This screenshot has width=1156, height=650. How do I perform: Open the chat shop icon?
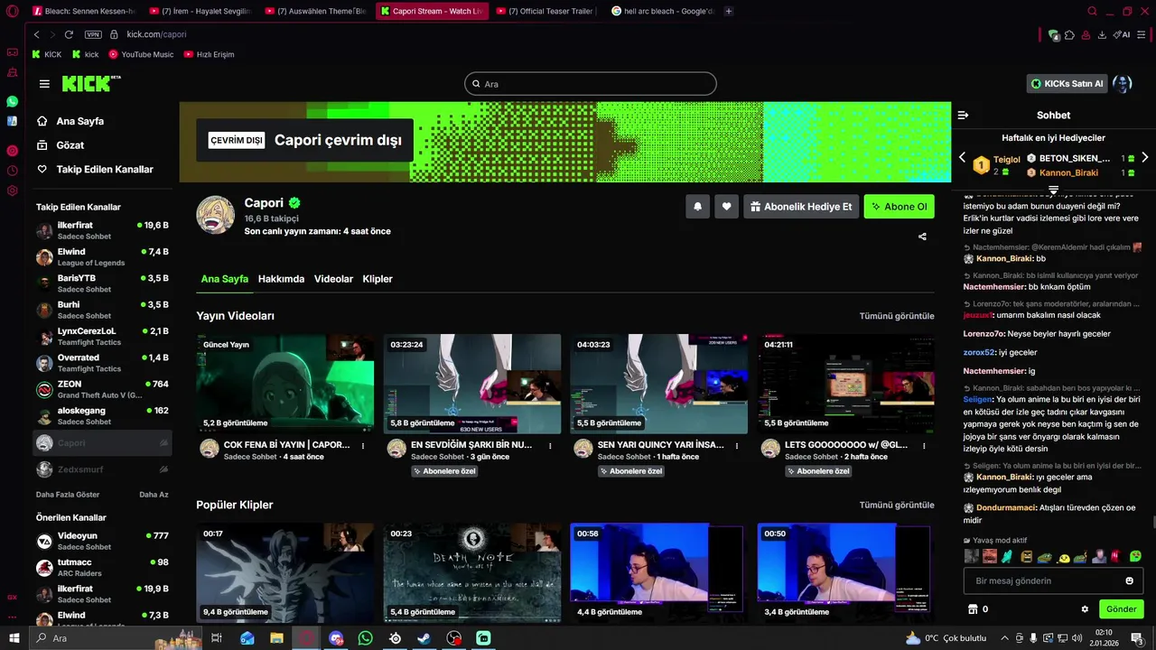tap(973, 609)
